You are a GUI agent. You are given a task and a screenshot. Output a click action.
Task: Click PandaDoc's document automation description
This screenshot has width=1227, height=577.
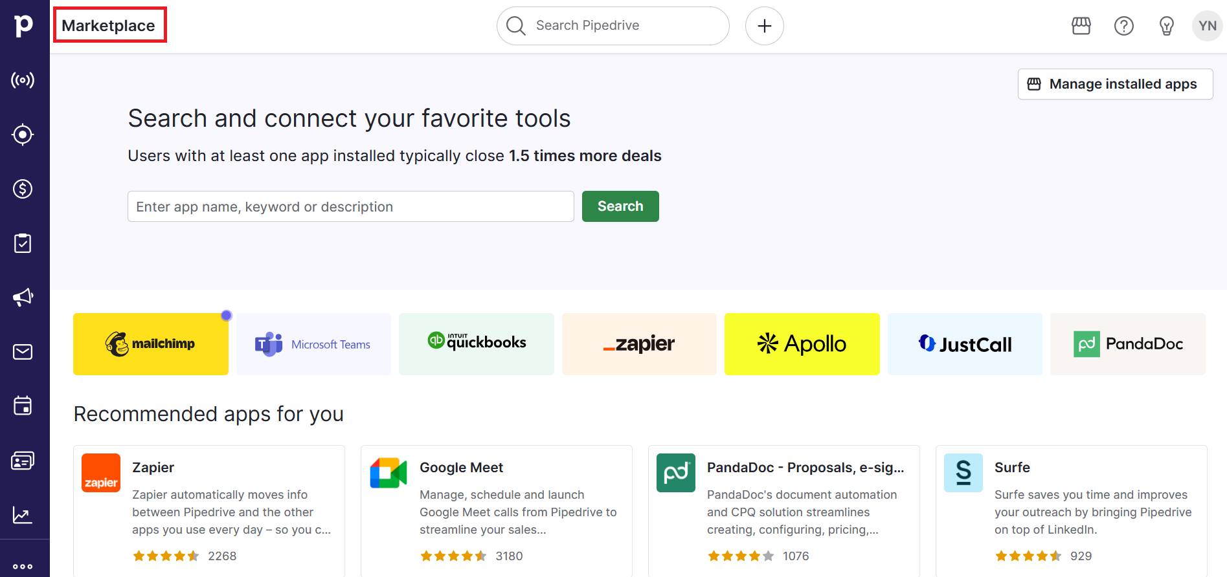click(x=802, y=512)
